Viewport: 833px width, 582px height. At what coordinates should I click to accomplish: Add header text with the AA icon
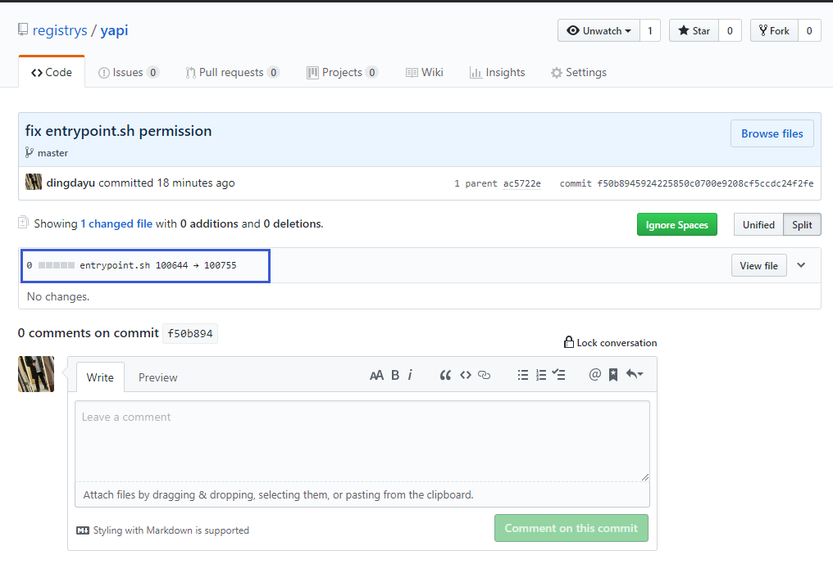tap(376, 375)
